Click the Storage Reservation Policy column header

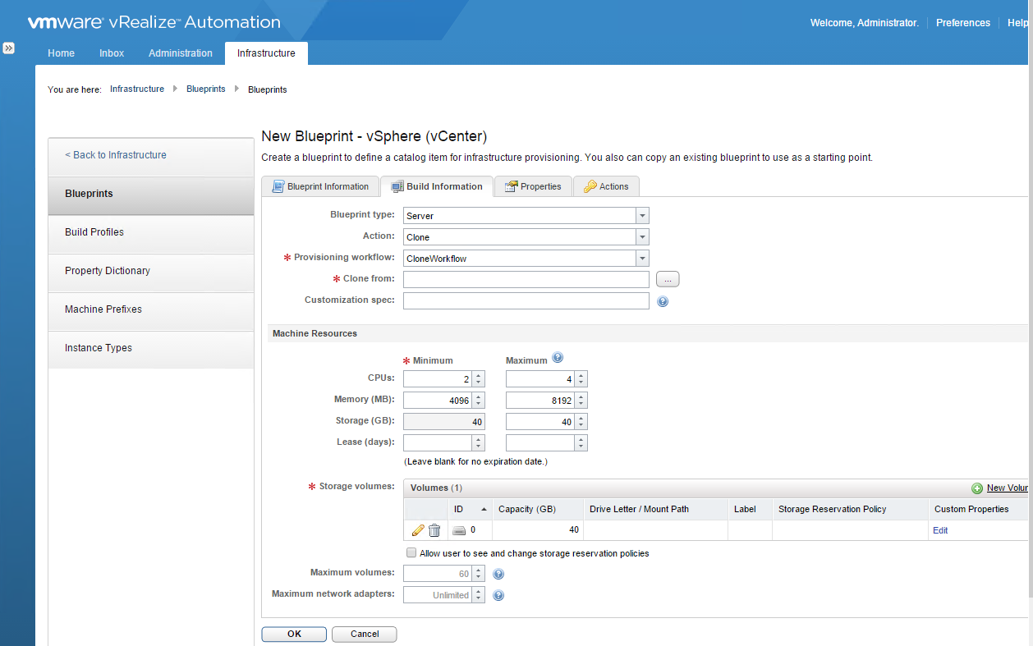point(850,509)
